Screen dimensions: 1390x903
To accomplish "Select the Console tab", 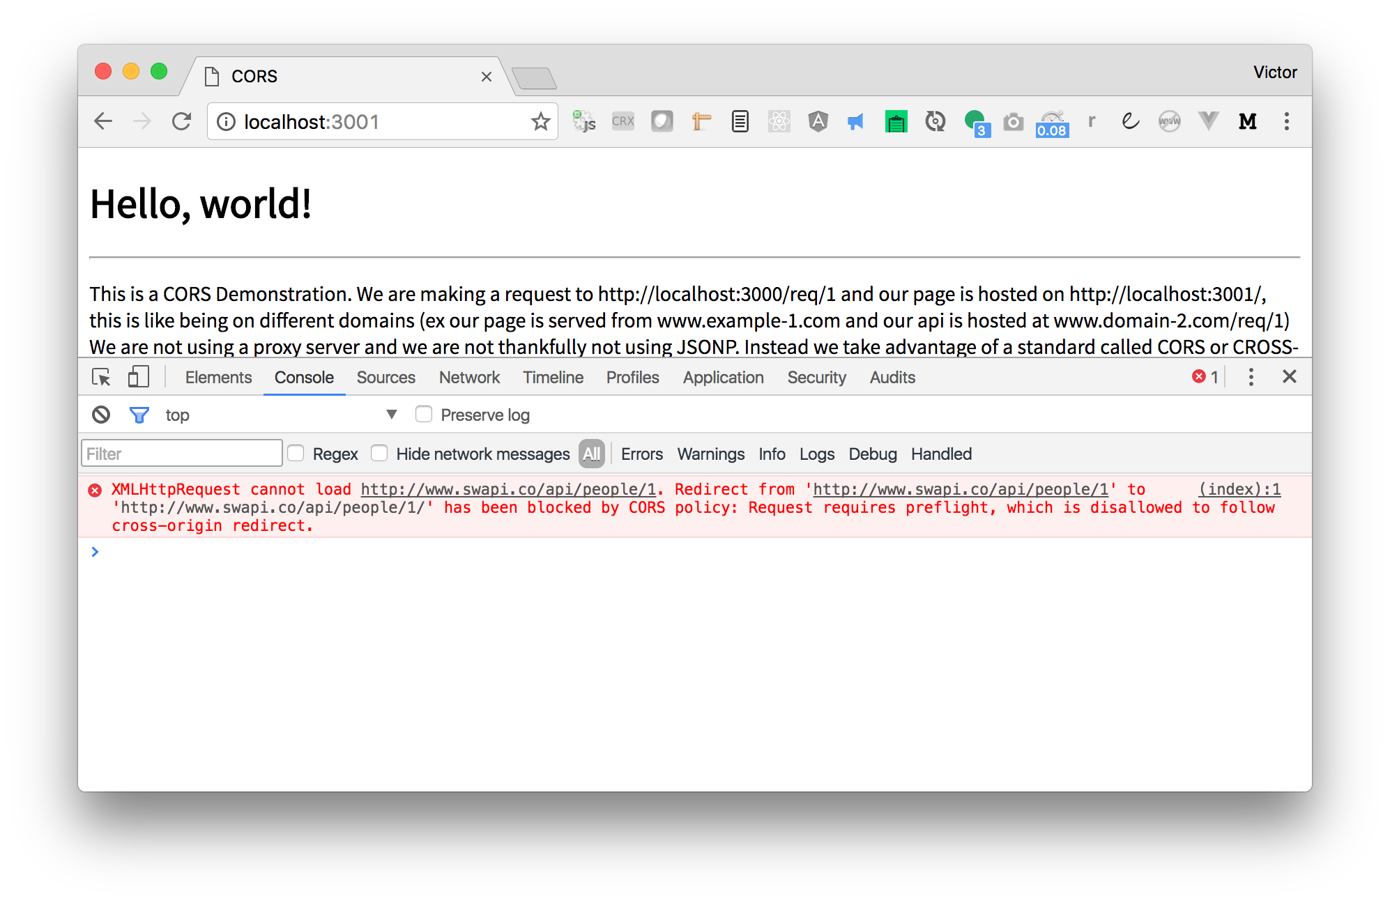I will 304,377.
